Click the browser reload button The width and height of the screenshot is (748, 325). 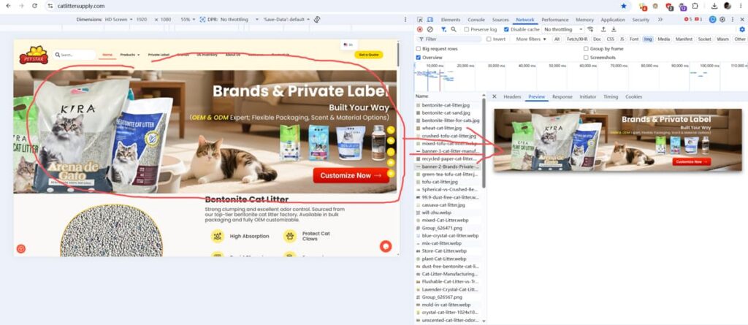point(34,6)
